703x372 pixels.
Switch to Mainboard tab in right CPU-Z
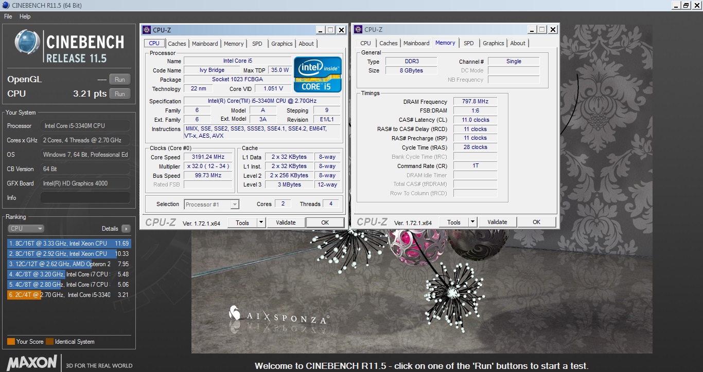pyautogui.click(x=416, y=43)
